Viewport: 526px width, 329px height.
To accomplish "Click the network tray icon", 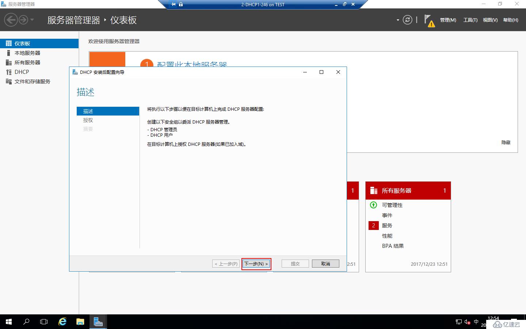I will (459, 322).
